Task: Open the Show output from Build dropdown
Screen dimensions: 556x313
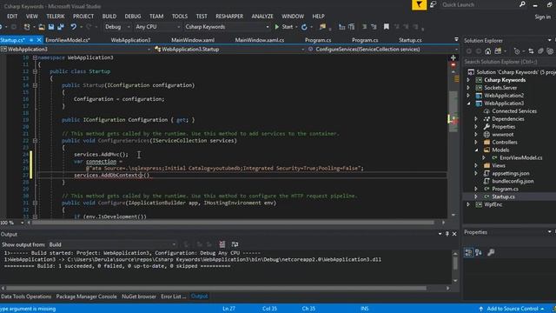Action: 112,244
